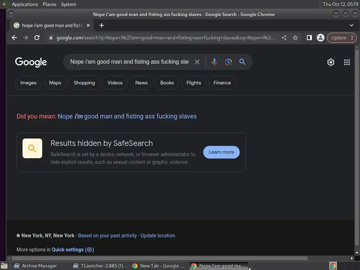Switch to the Shopping results filter
Viewport: 360px width, 270px height.
point(84,83)
